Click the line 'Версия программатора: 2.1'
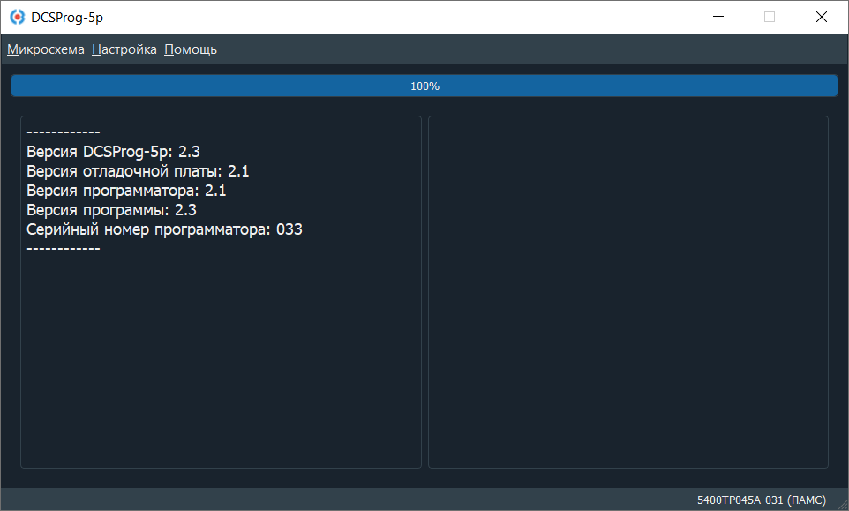Viewport: 849px width, 511px height. (x=126, y=191)
